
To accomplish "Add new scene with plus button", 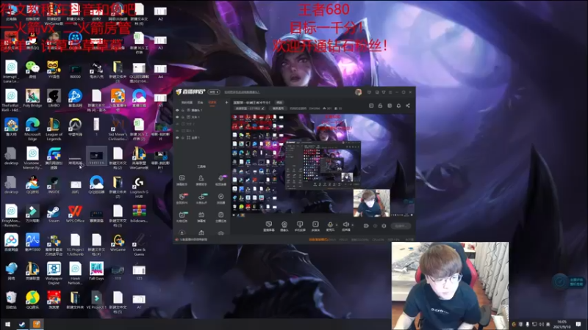I will point(226,103).
